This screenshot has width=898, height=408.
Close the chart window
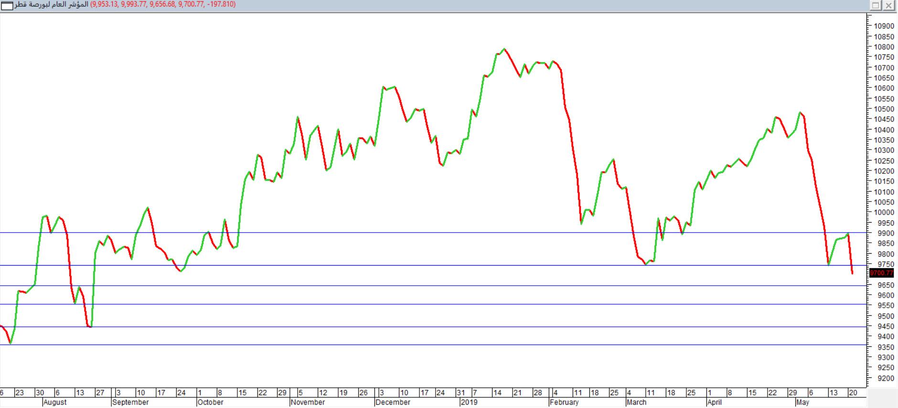tap(888, 5)
